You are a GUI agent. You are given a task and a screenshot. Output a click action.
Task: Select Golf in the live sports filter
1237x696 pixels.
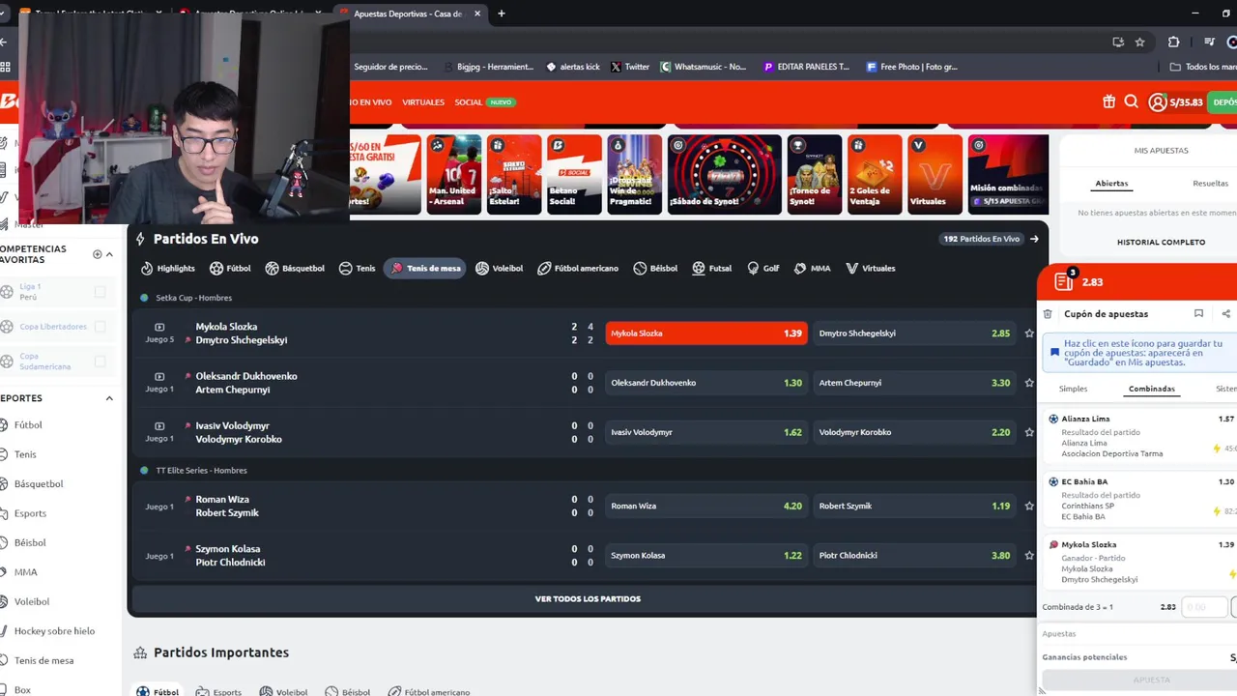(762, 268)
